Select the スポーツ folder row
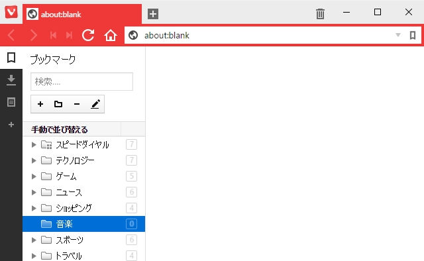The height and width of the screenshot is (261, 424). (x=84, y=240)
